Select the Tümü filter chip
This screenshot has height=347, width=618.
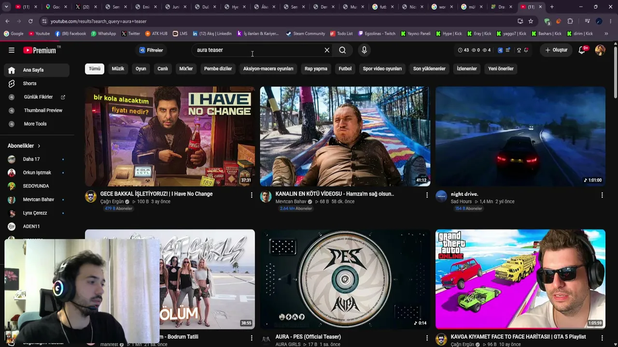coord(95,68)
